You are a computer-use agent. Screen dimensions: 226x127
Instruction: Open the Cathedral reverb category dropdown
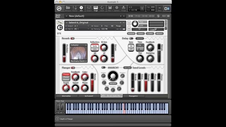78,45
